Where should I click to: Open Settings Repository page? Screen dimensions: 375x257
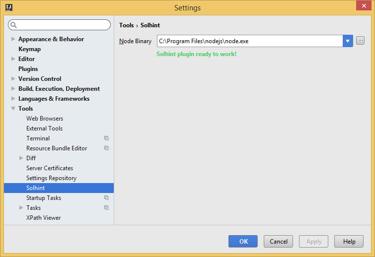52,178
